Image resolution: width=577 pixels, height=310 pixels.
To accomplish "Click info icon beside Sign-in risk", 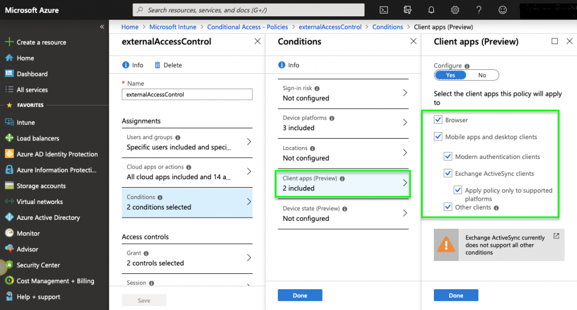I will [x=317, y=88].
